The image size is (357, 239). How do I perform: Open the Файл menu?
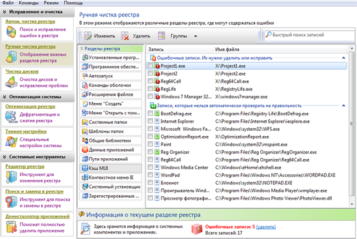tap(8, 3)
